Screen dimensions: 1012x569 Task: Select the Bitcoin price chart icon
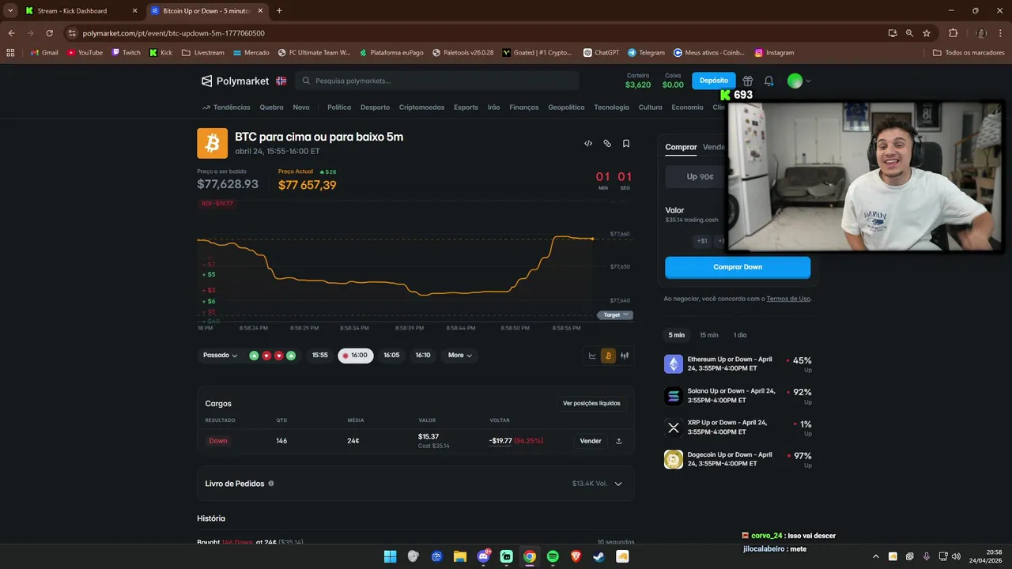608,356
